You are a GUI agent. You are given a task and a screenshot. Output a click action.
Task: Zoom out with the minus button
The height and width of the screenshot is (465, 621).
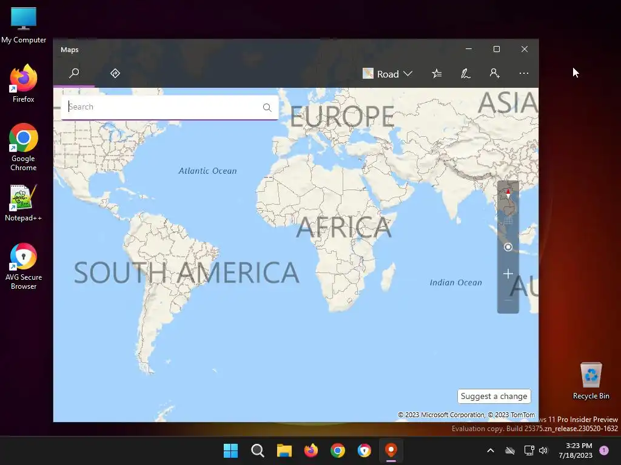pos(508,300)
